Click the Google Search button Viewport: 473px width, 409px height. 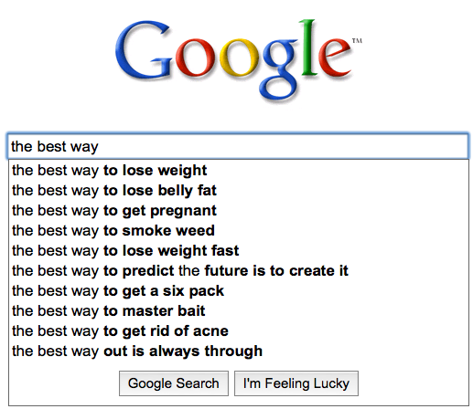pos(174,383)
